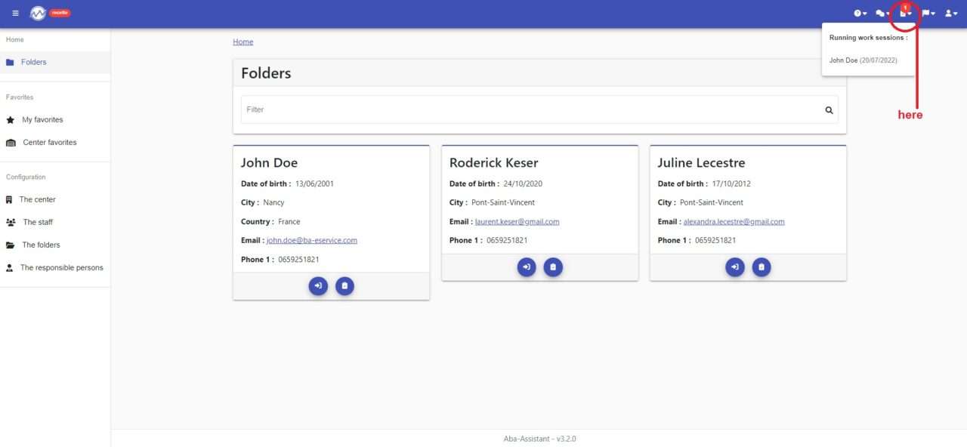This screenshot has height=447, width=967.
Task: Click the magnifier search icon in the filter bar
Action: coord(829,109)
